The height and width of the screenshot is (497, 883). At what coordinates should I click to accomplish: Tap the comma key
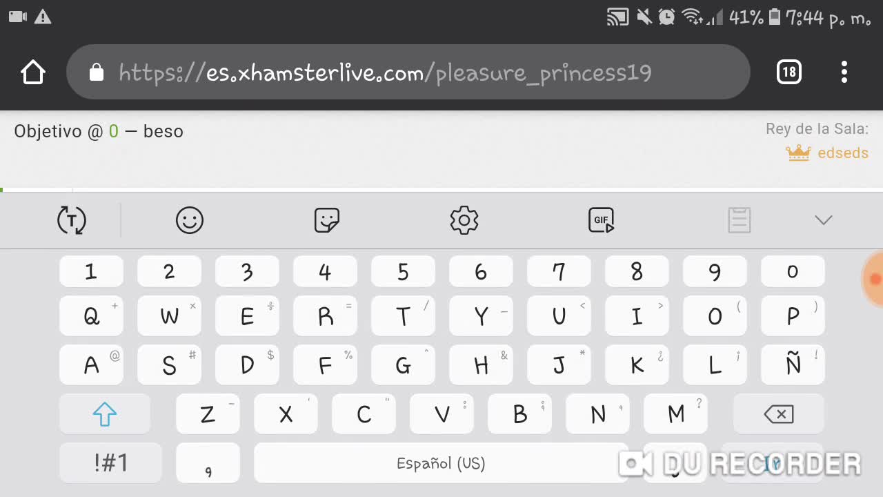click(x=208, y=463)
